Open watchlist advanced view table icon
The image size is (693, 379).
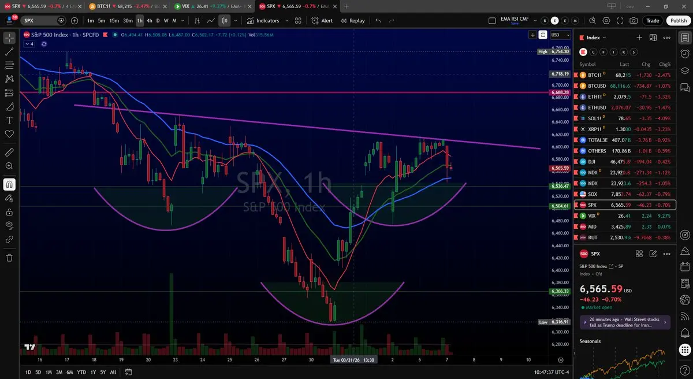point(653,38)
